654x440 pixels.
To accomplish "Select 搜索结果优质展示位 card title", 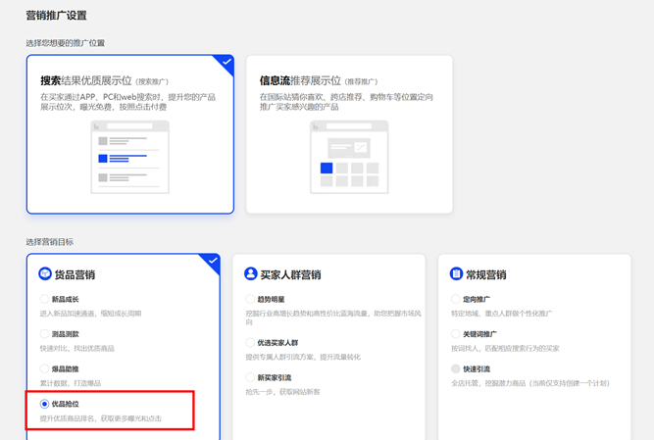I will [104, 81].
